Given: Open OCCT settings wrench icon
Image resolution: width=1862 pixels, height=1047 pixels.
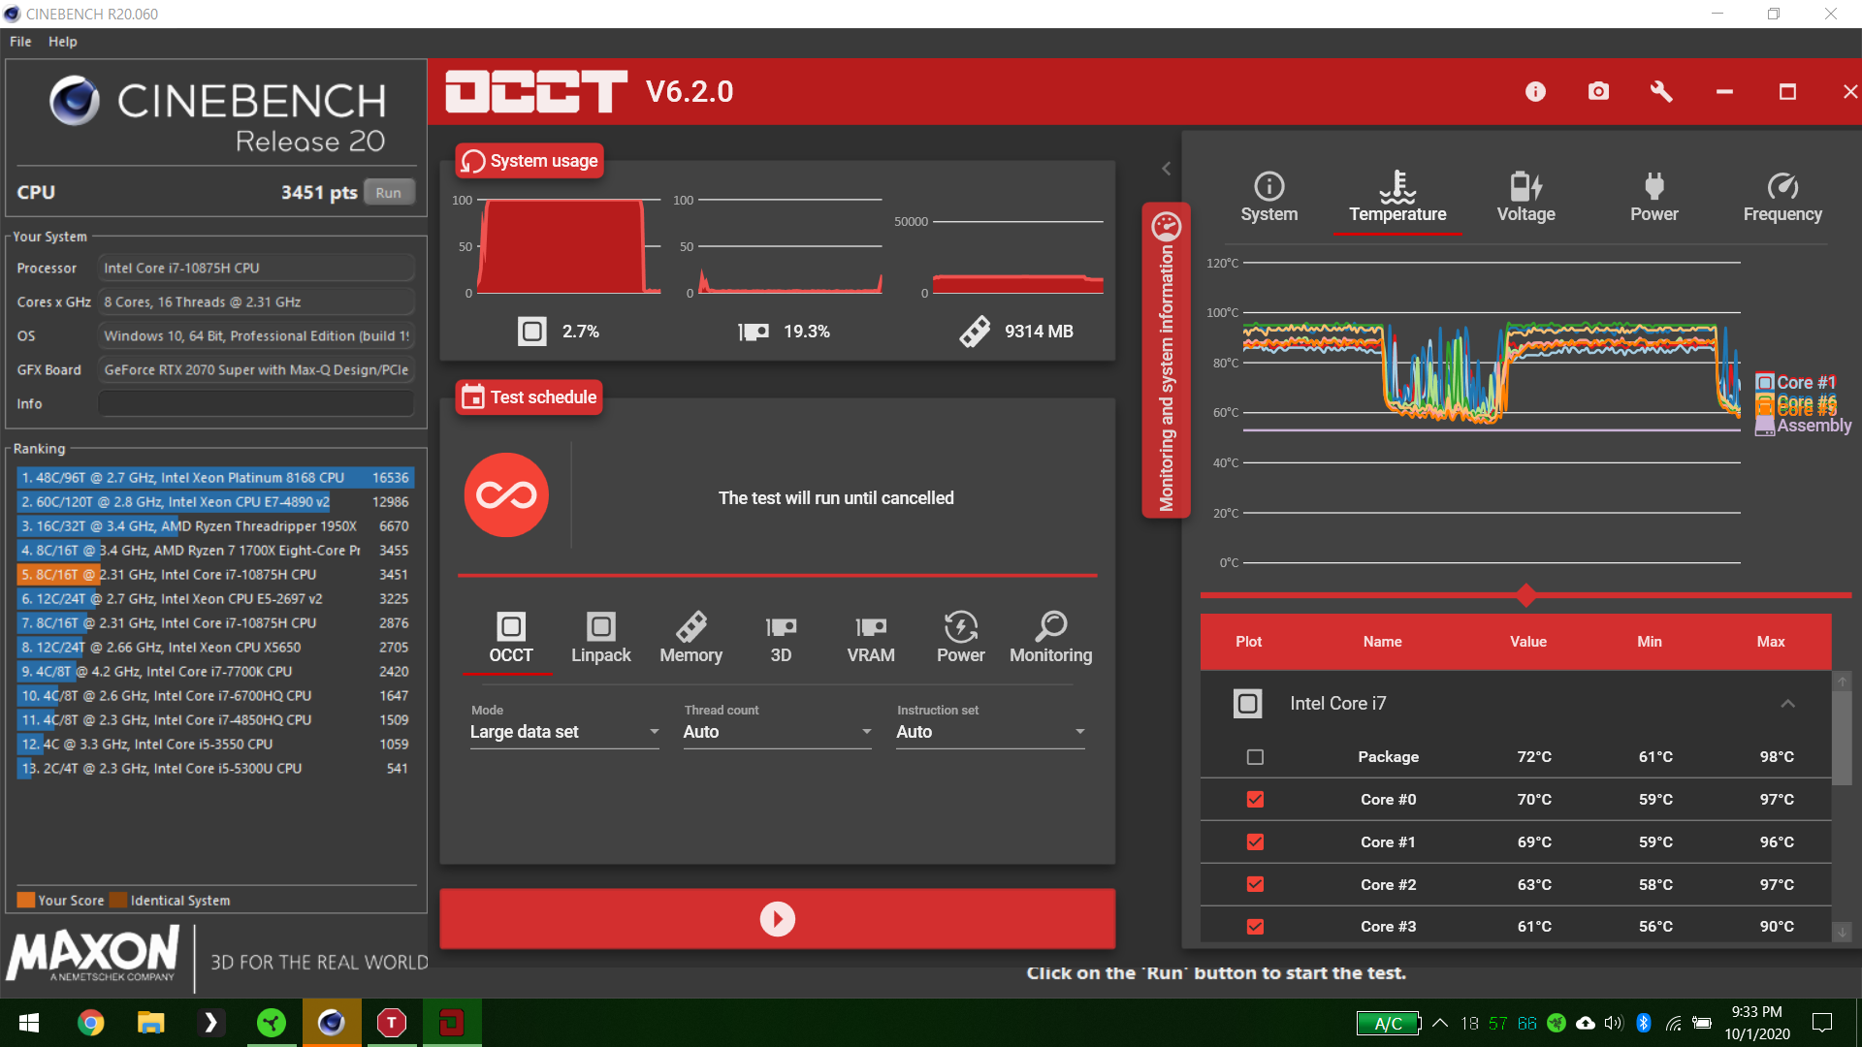Looking at the screenshot, I should coord(1661,91).
